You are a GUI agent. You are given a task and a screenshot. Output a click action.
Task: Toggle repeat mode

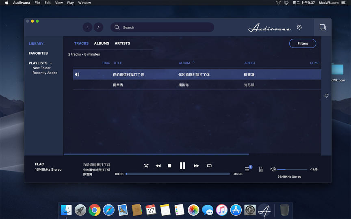click(x=209, y=165)
